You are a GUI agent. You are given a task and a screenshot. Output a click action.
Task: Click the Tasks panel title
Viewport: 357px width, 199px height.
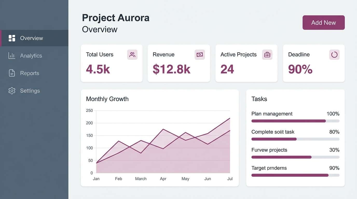[x=259, y=99]
